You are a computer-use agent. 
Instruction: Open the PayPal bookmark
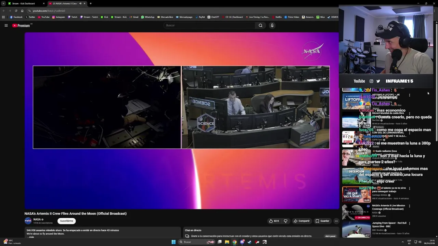click(200, 17)
